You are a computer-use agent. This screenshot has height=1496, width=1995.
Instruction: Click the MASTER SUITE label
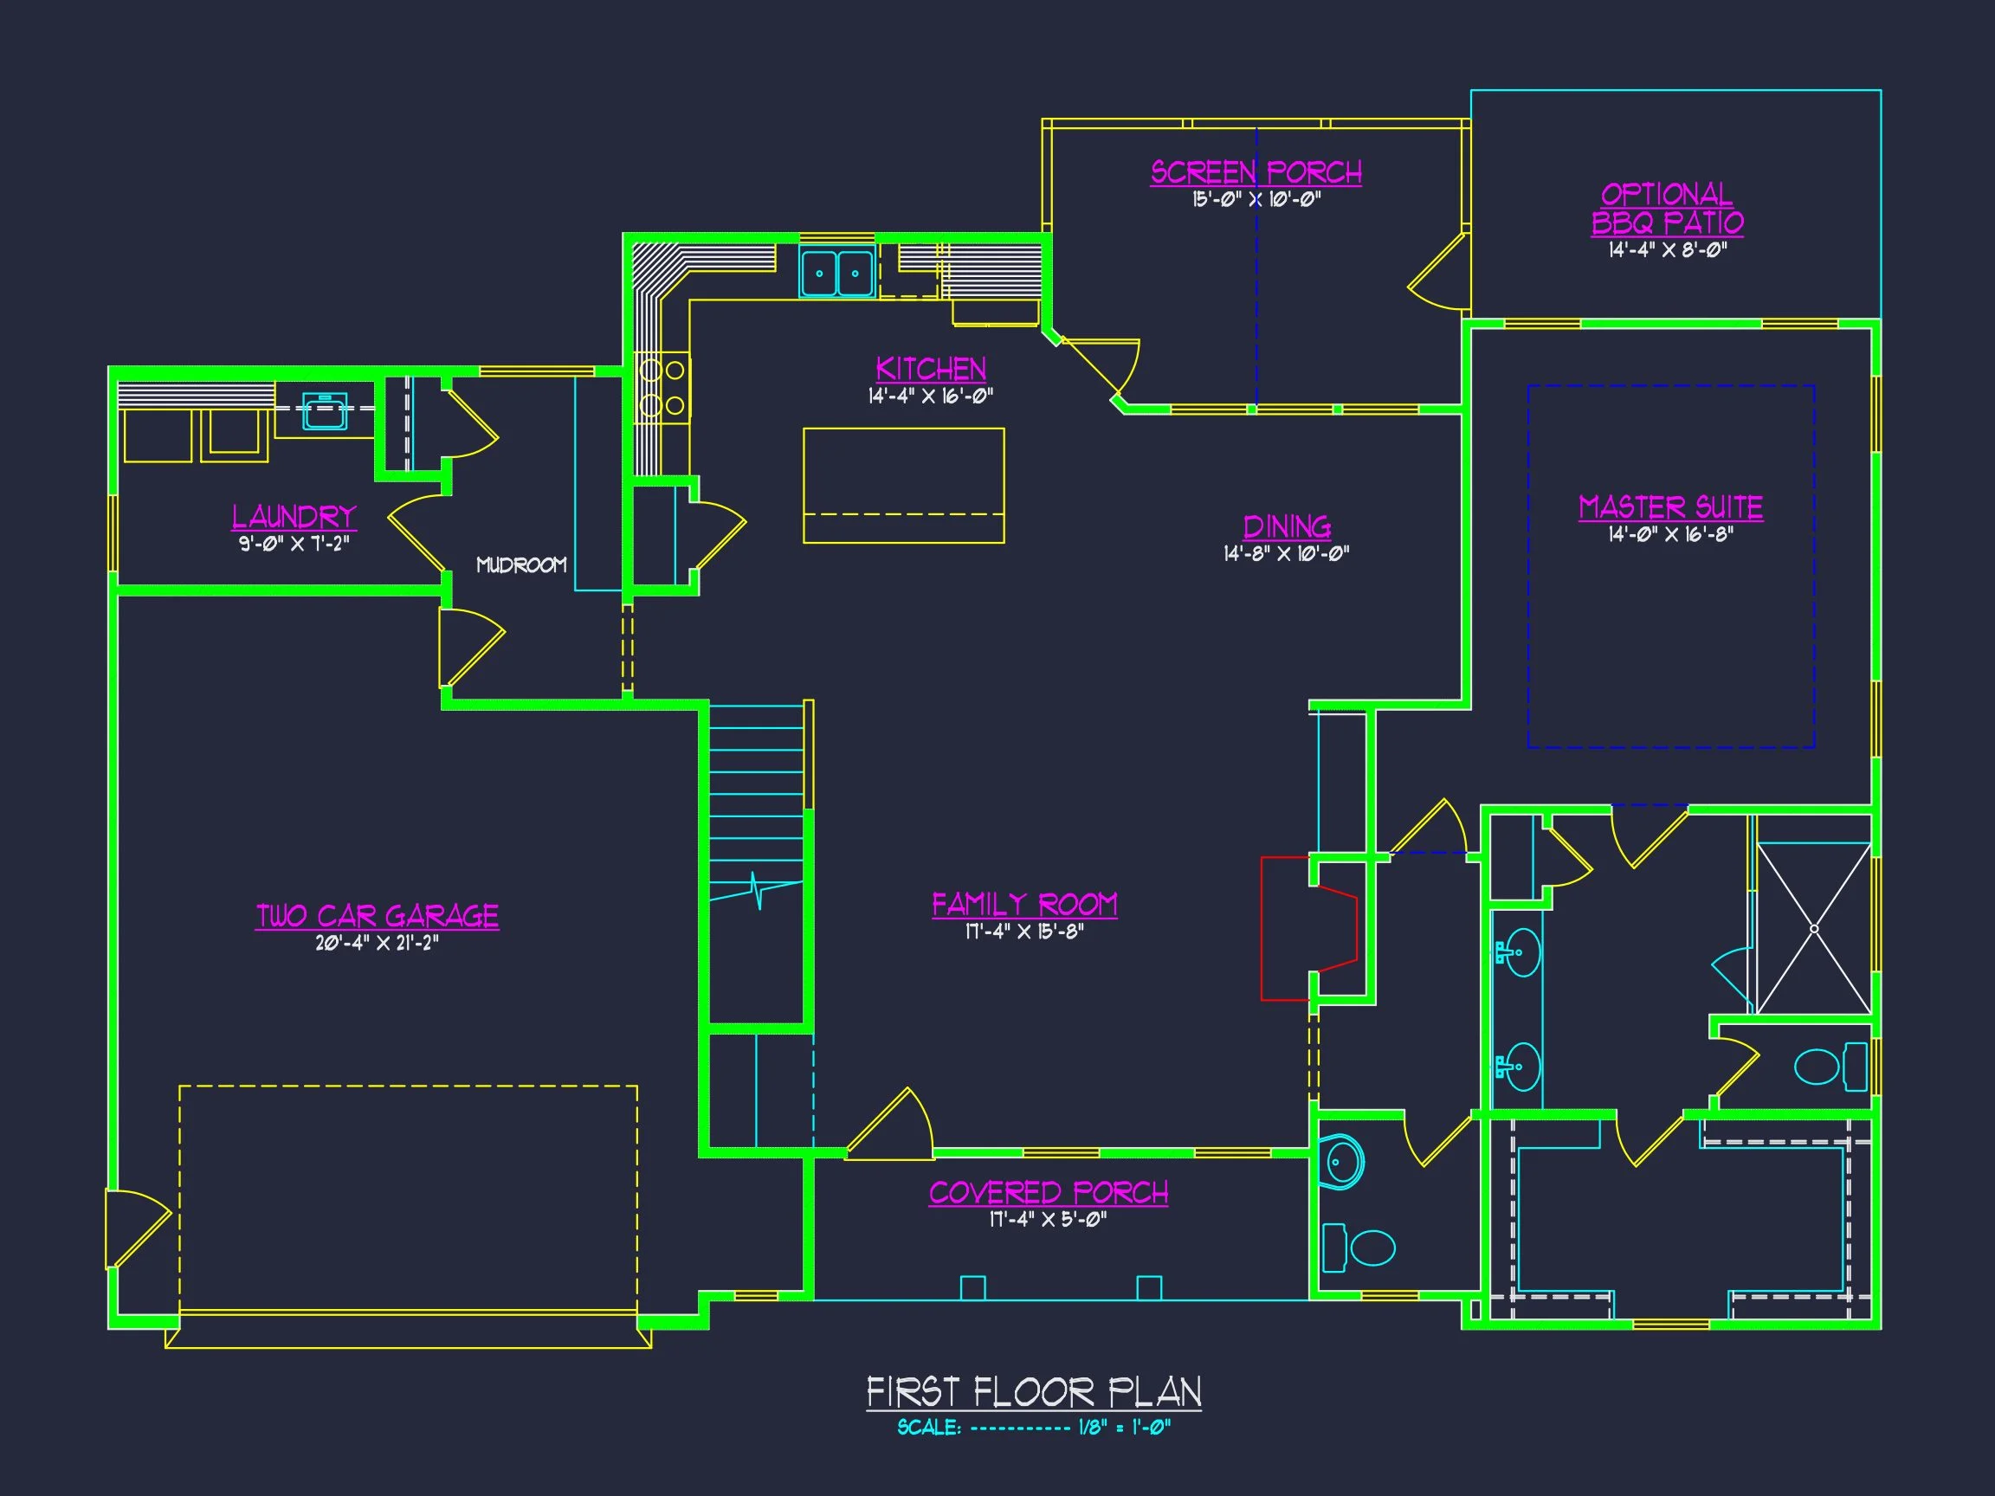(x=1670, y=506)
